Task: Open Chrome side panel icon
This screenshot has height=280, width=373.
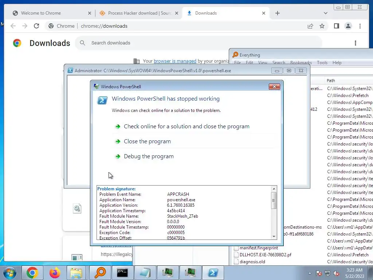Action: [x=336, y=26]
